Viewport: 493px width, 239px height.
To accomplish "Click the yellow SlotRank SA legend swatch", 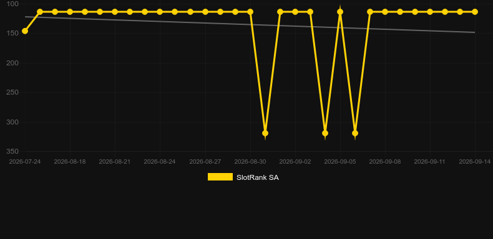I will pos(220,177).
